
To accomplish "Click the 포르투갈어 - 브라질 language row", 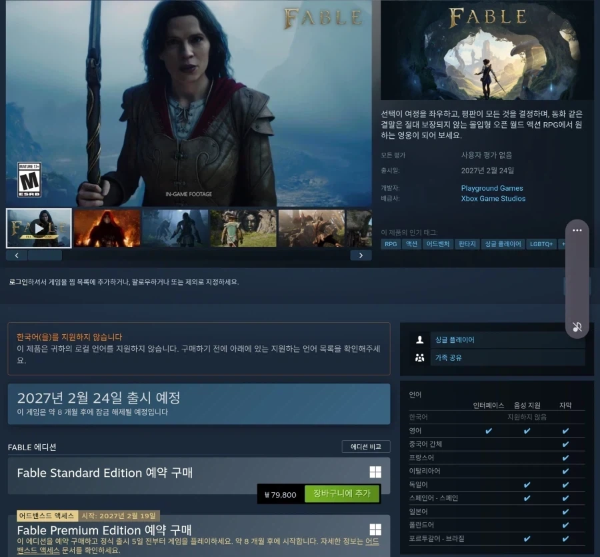I will 497,538.
